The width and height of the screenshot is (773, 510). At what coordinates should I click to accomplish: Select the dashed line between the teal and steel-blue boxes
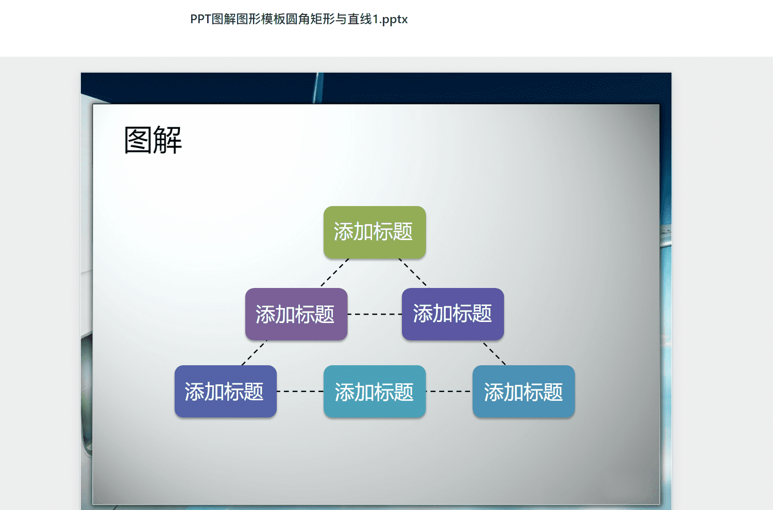click(x=449, y=392)
